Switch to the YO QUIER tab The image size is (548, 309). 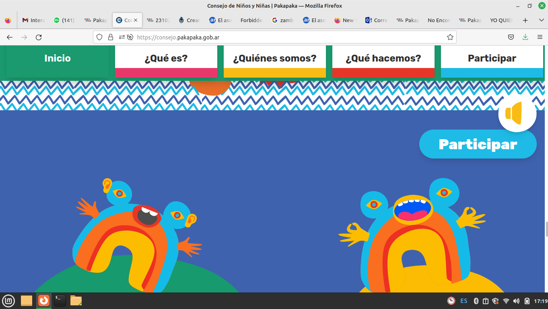[501, 20]
